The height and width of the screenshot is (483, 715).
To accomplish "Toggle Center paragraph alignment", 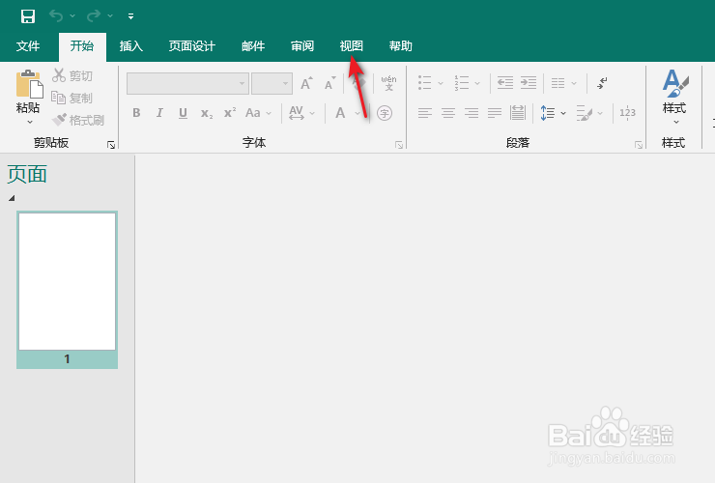I will [448, 113].
